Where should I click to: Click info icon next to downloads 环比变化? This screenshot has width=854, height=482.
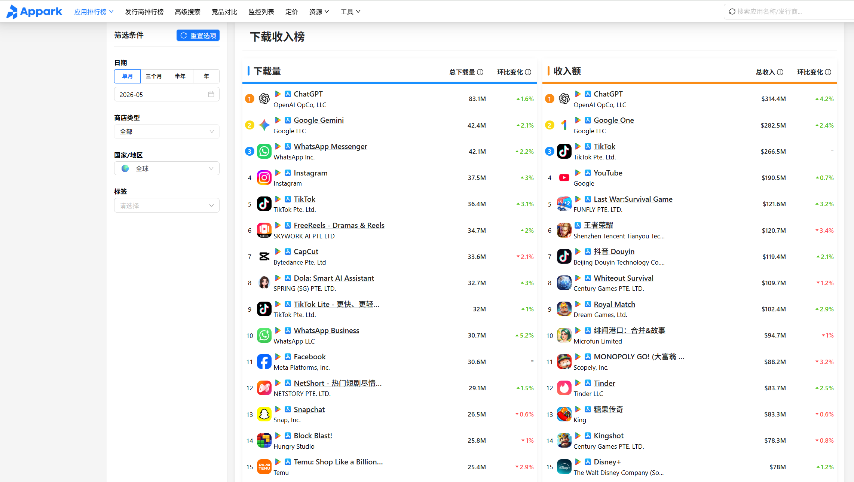(x=528, y=72)
